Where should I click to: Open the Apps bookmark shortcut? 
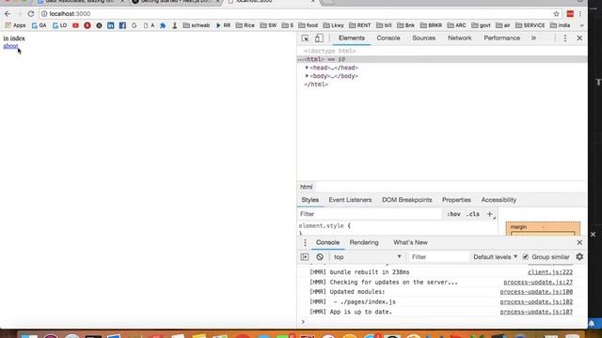coord(15,25)
